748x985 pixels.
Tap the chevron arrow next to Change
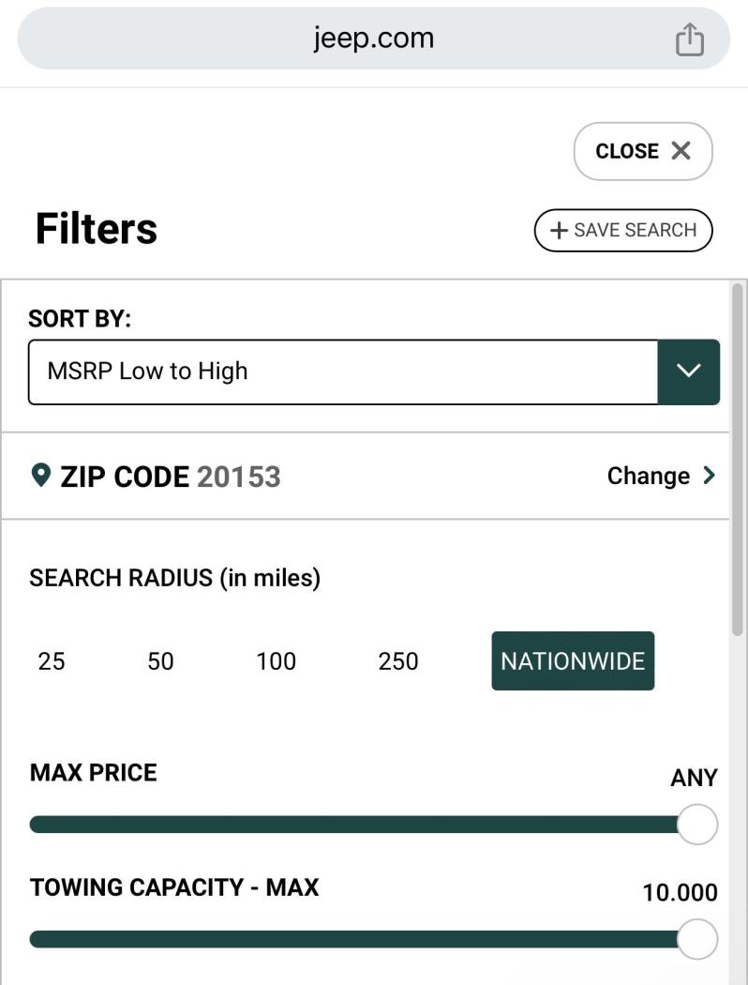click(709, 476)
